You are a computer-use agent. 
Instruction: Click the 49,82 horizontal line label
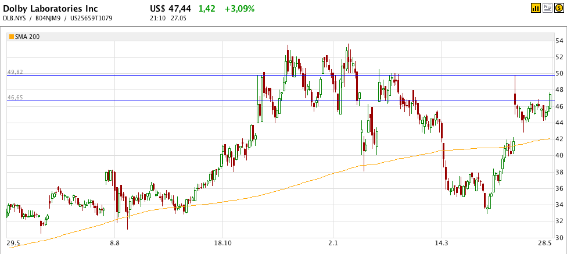click(15, 72)
